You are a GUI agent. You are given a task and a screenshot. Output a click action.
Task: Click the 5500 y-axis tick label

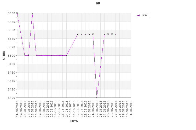(11, 56)
